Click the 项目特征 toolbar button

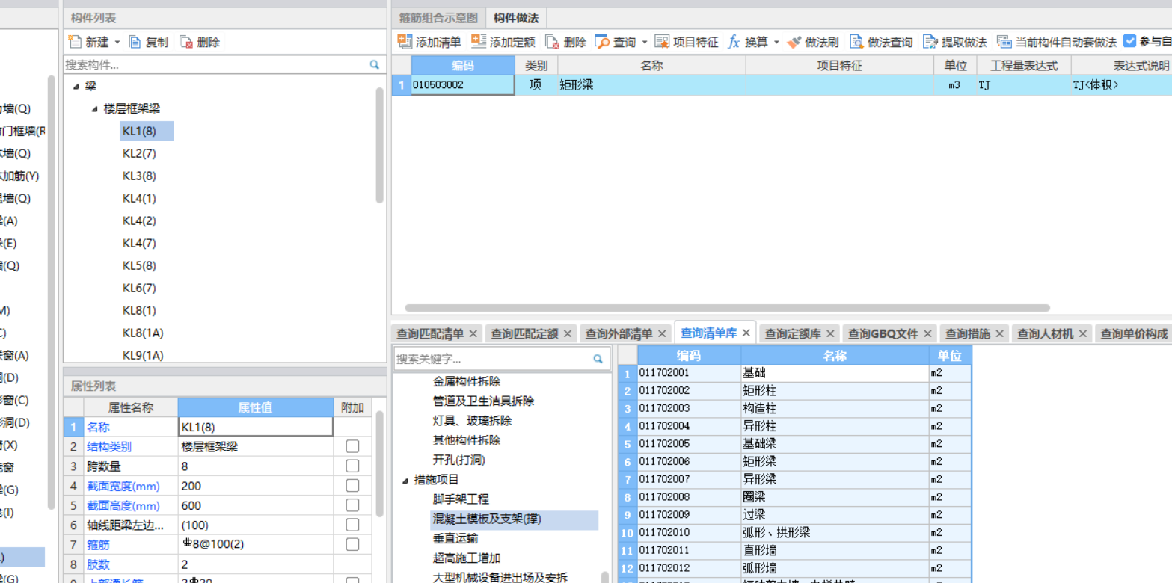tap(686, 43)
